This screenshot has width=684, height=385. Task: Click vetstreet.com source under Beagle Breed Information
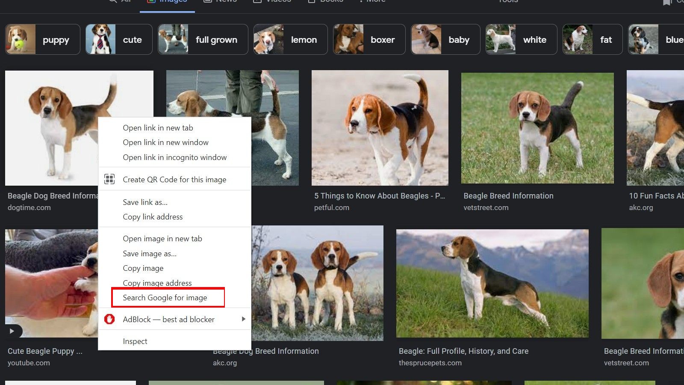486,207
